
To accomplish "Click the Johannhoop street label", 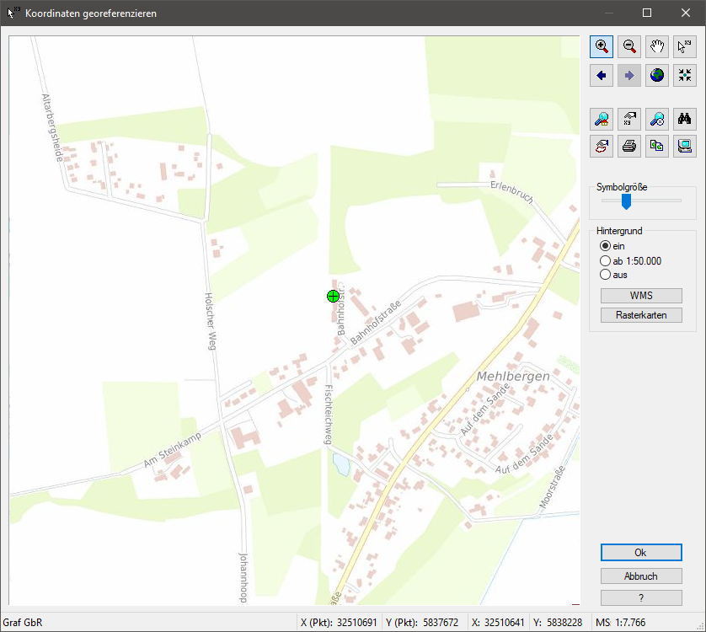I will (x=243, y=578).
